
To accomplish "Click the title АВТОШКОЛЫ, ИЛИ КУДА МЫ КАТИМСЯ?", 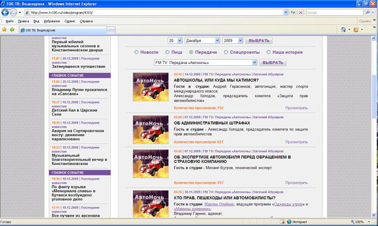I will pos(216,80).
